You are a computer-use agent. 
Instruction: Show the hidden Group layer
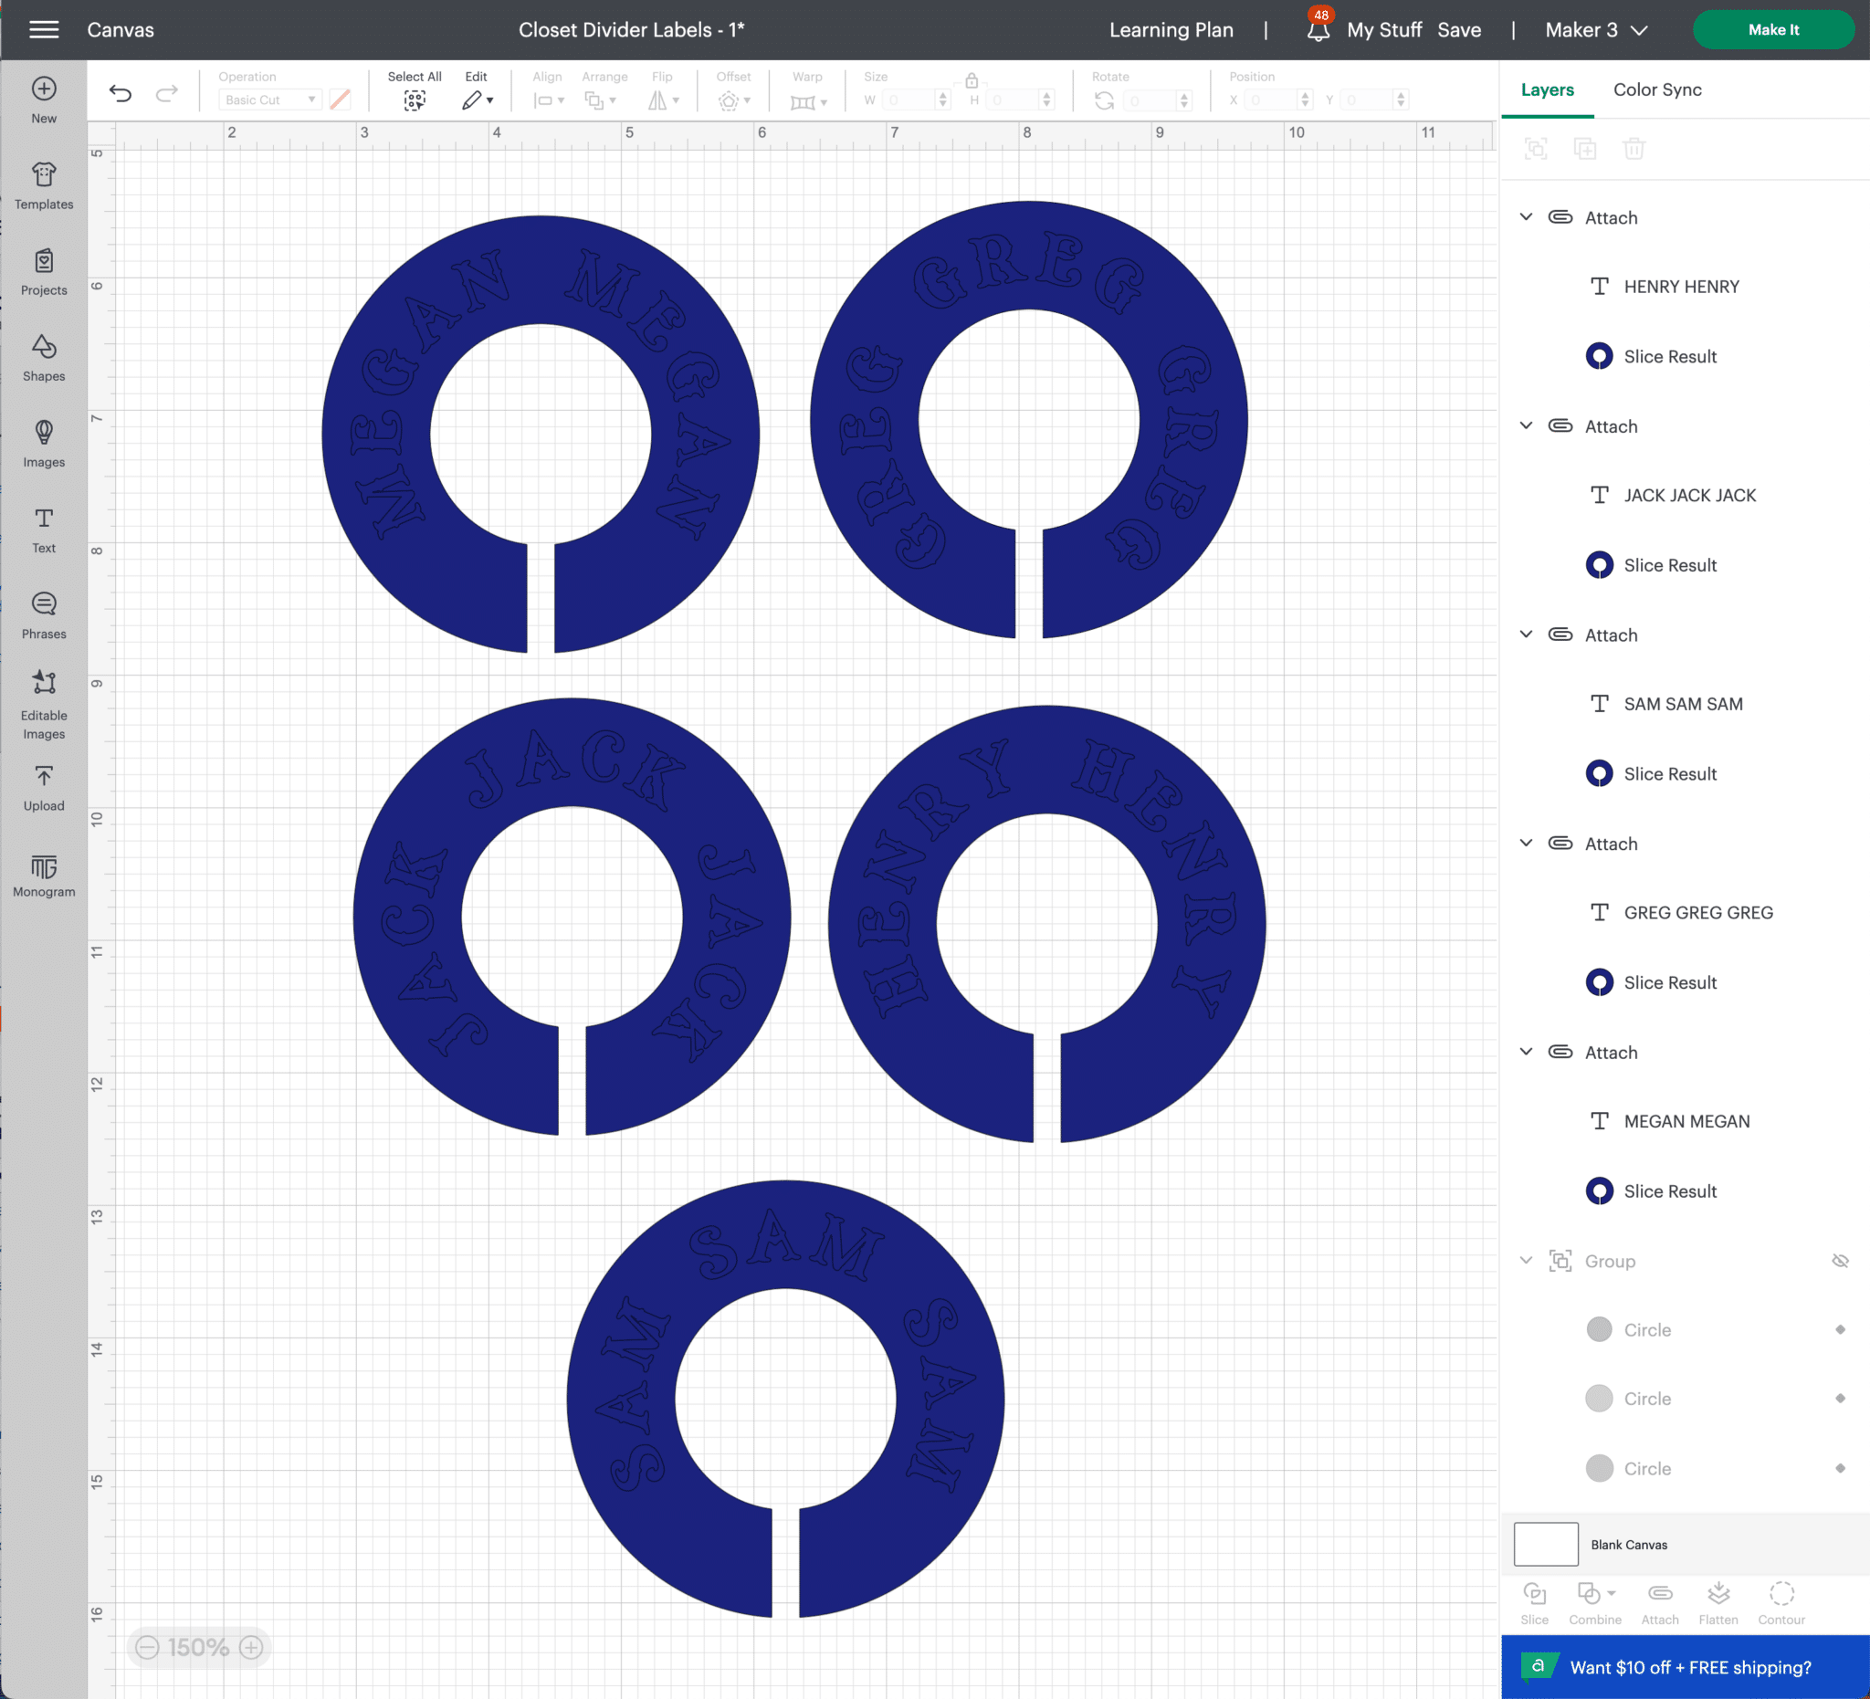[1839, 1261]
